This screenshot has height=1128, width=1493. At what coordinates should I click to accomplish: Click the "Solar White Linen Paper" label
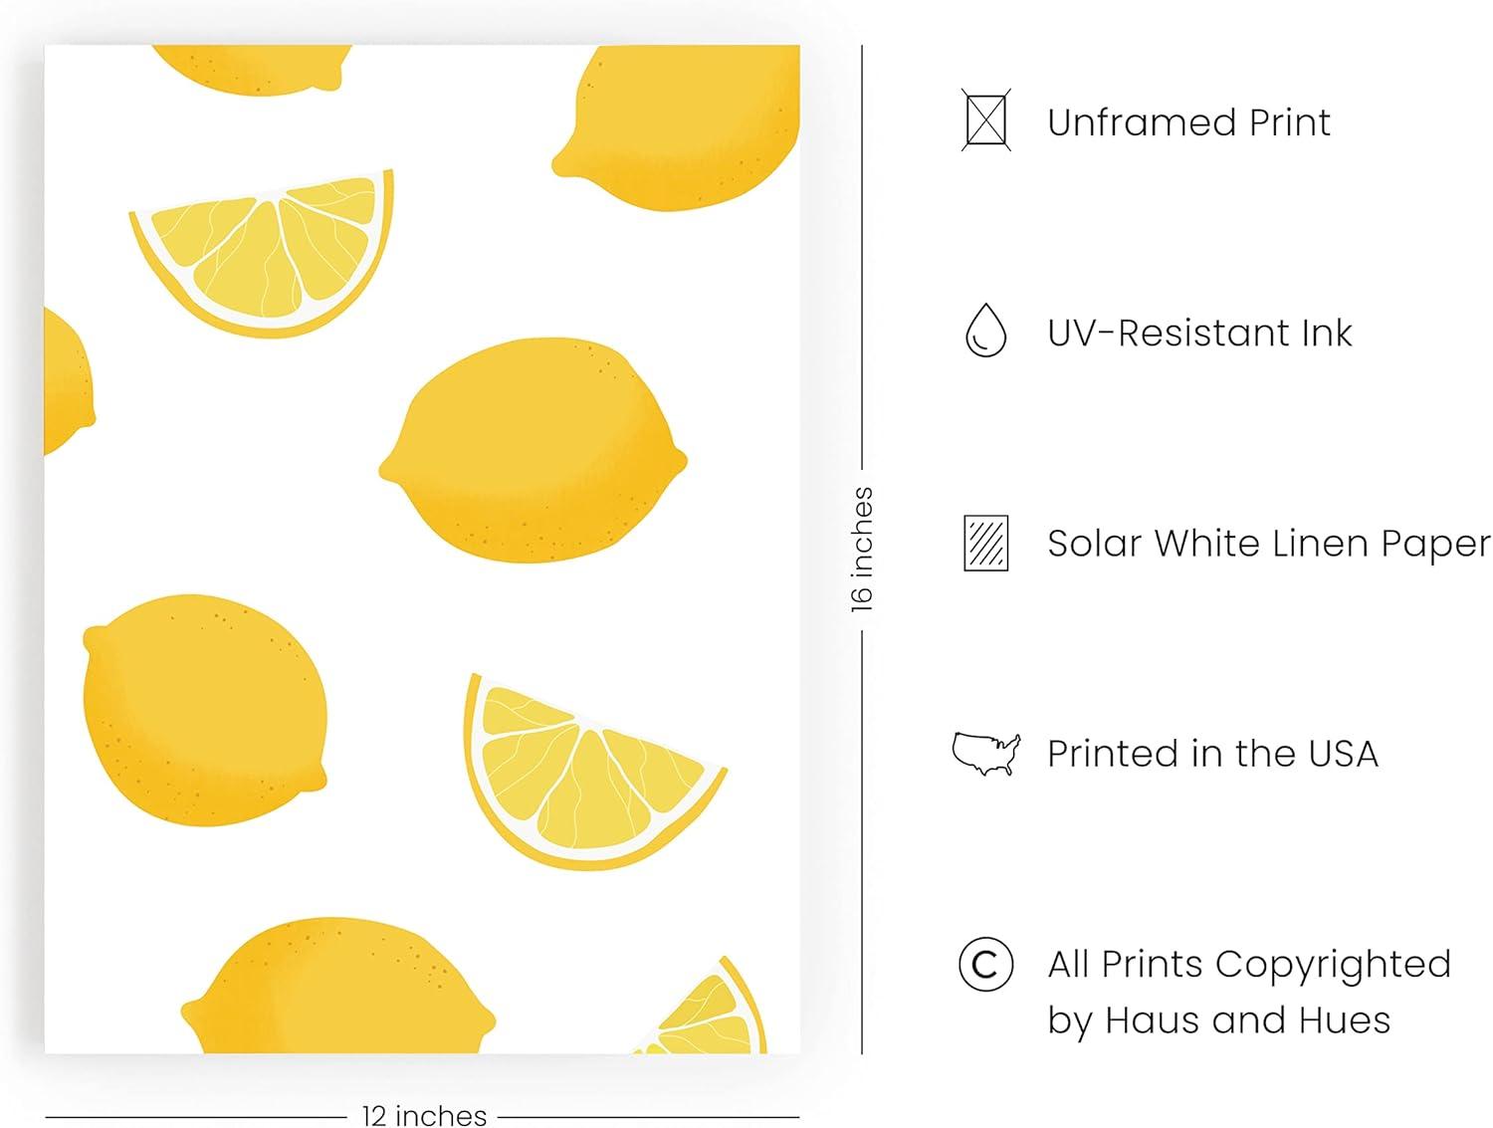(x=1268, y=544)
